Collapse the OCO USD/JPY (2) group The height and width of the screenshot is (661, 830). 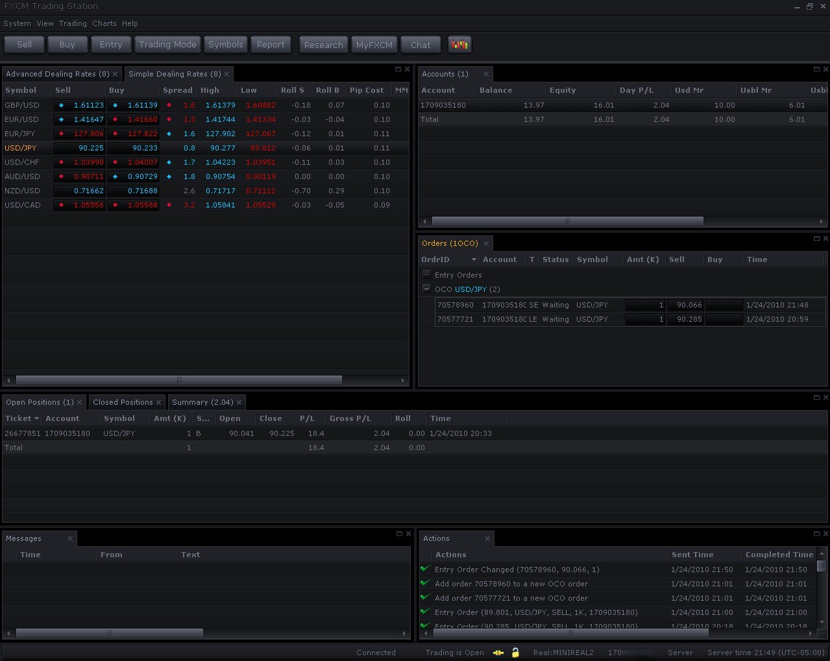pyautogui.click(x=426, y=289)
